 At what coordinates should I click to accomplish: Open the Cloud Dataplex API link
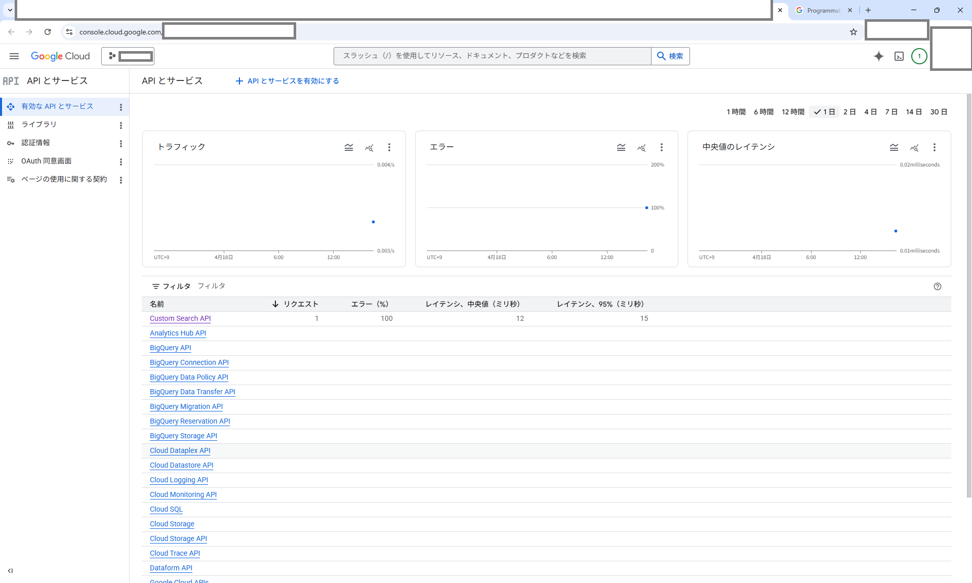click(180, 450)
